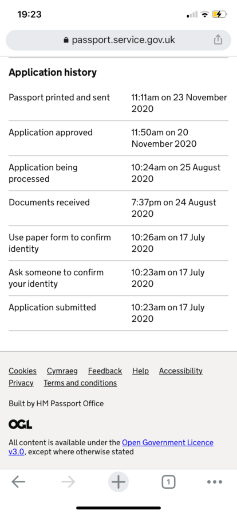
Task: Open the Feedback link
Action: 105,371
